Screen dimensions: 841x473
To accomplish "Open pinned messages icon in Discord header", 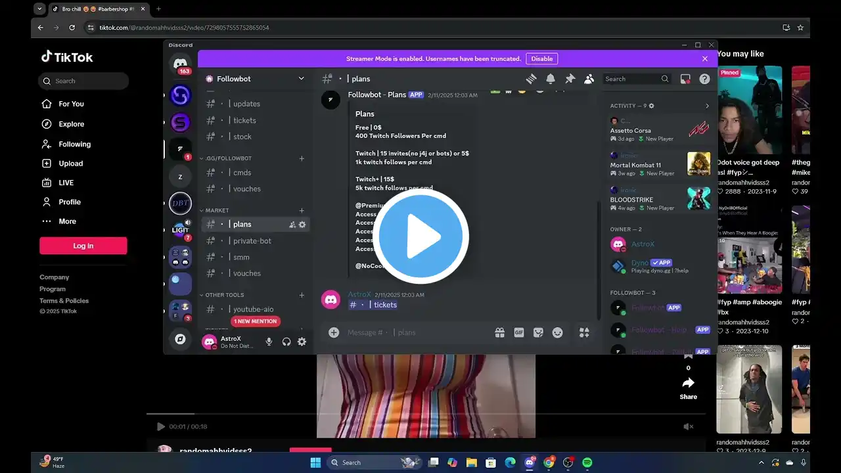I will (570, 79).
